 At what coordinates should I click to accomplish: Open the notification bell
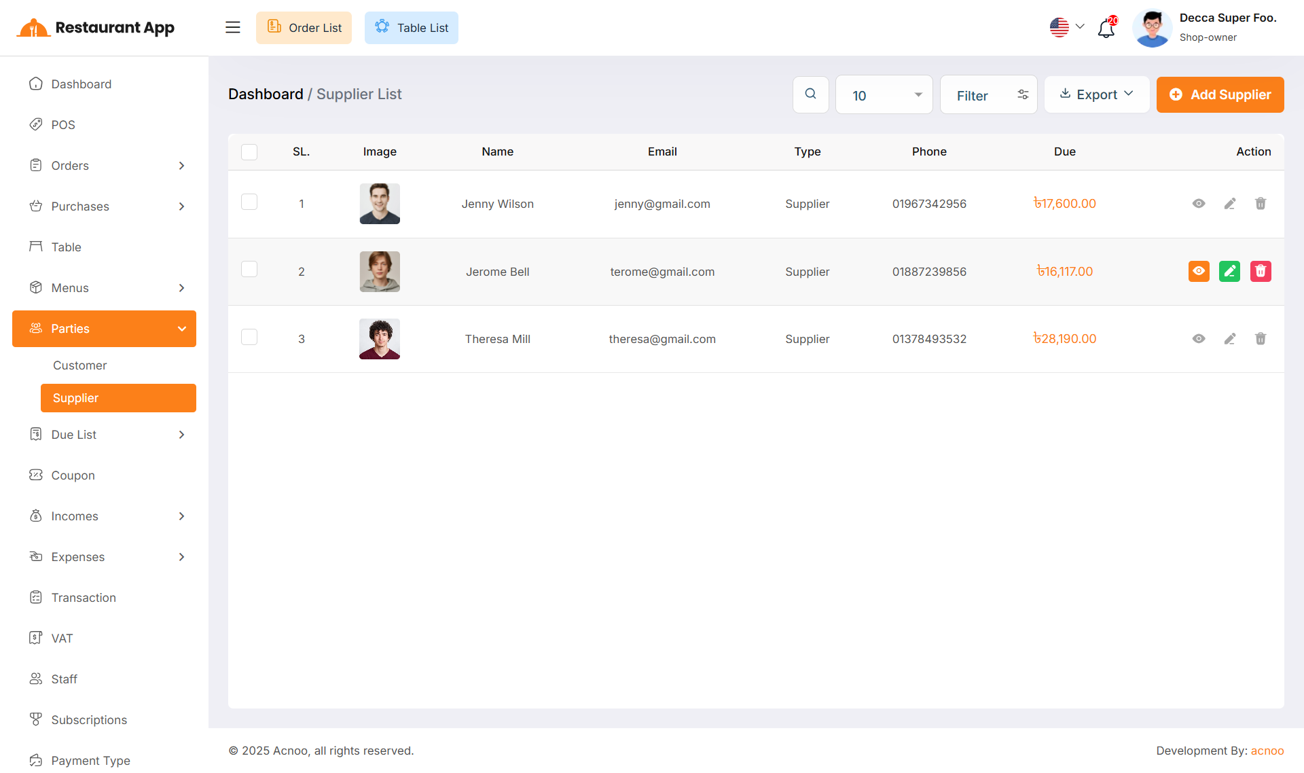click(x=1106, y=28)
